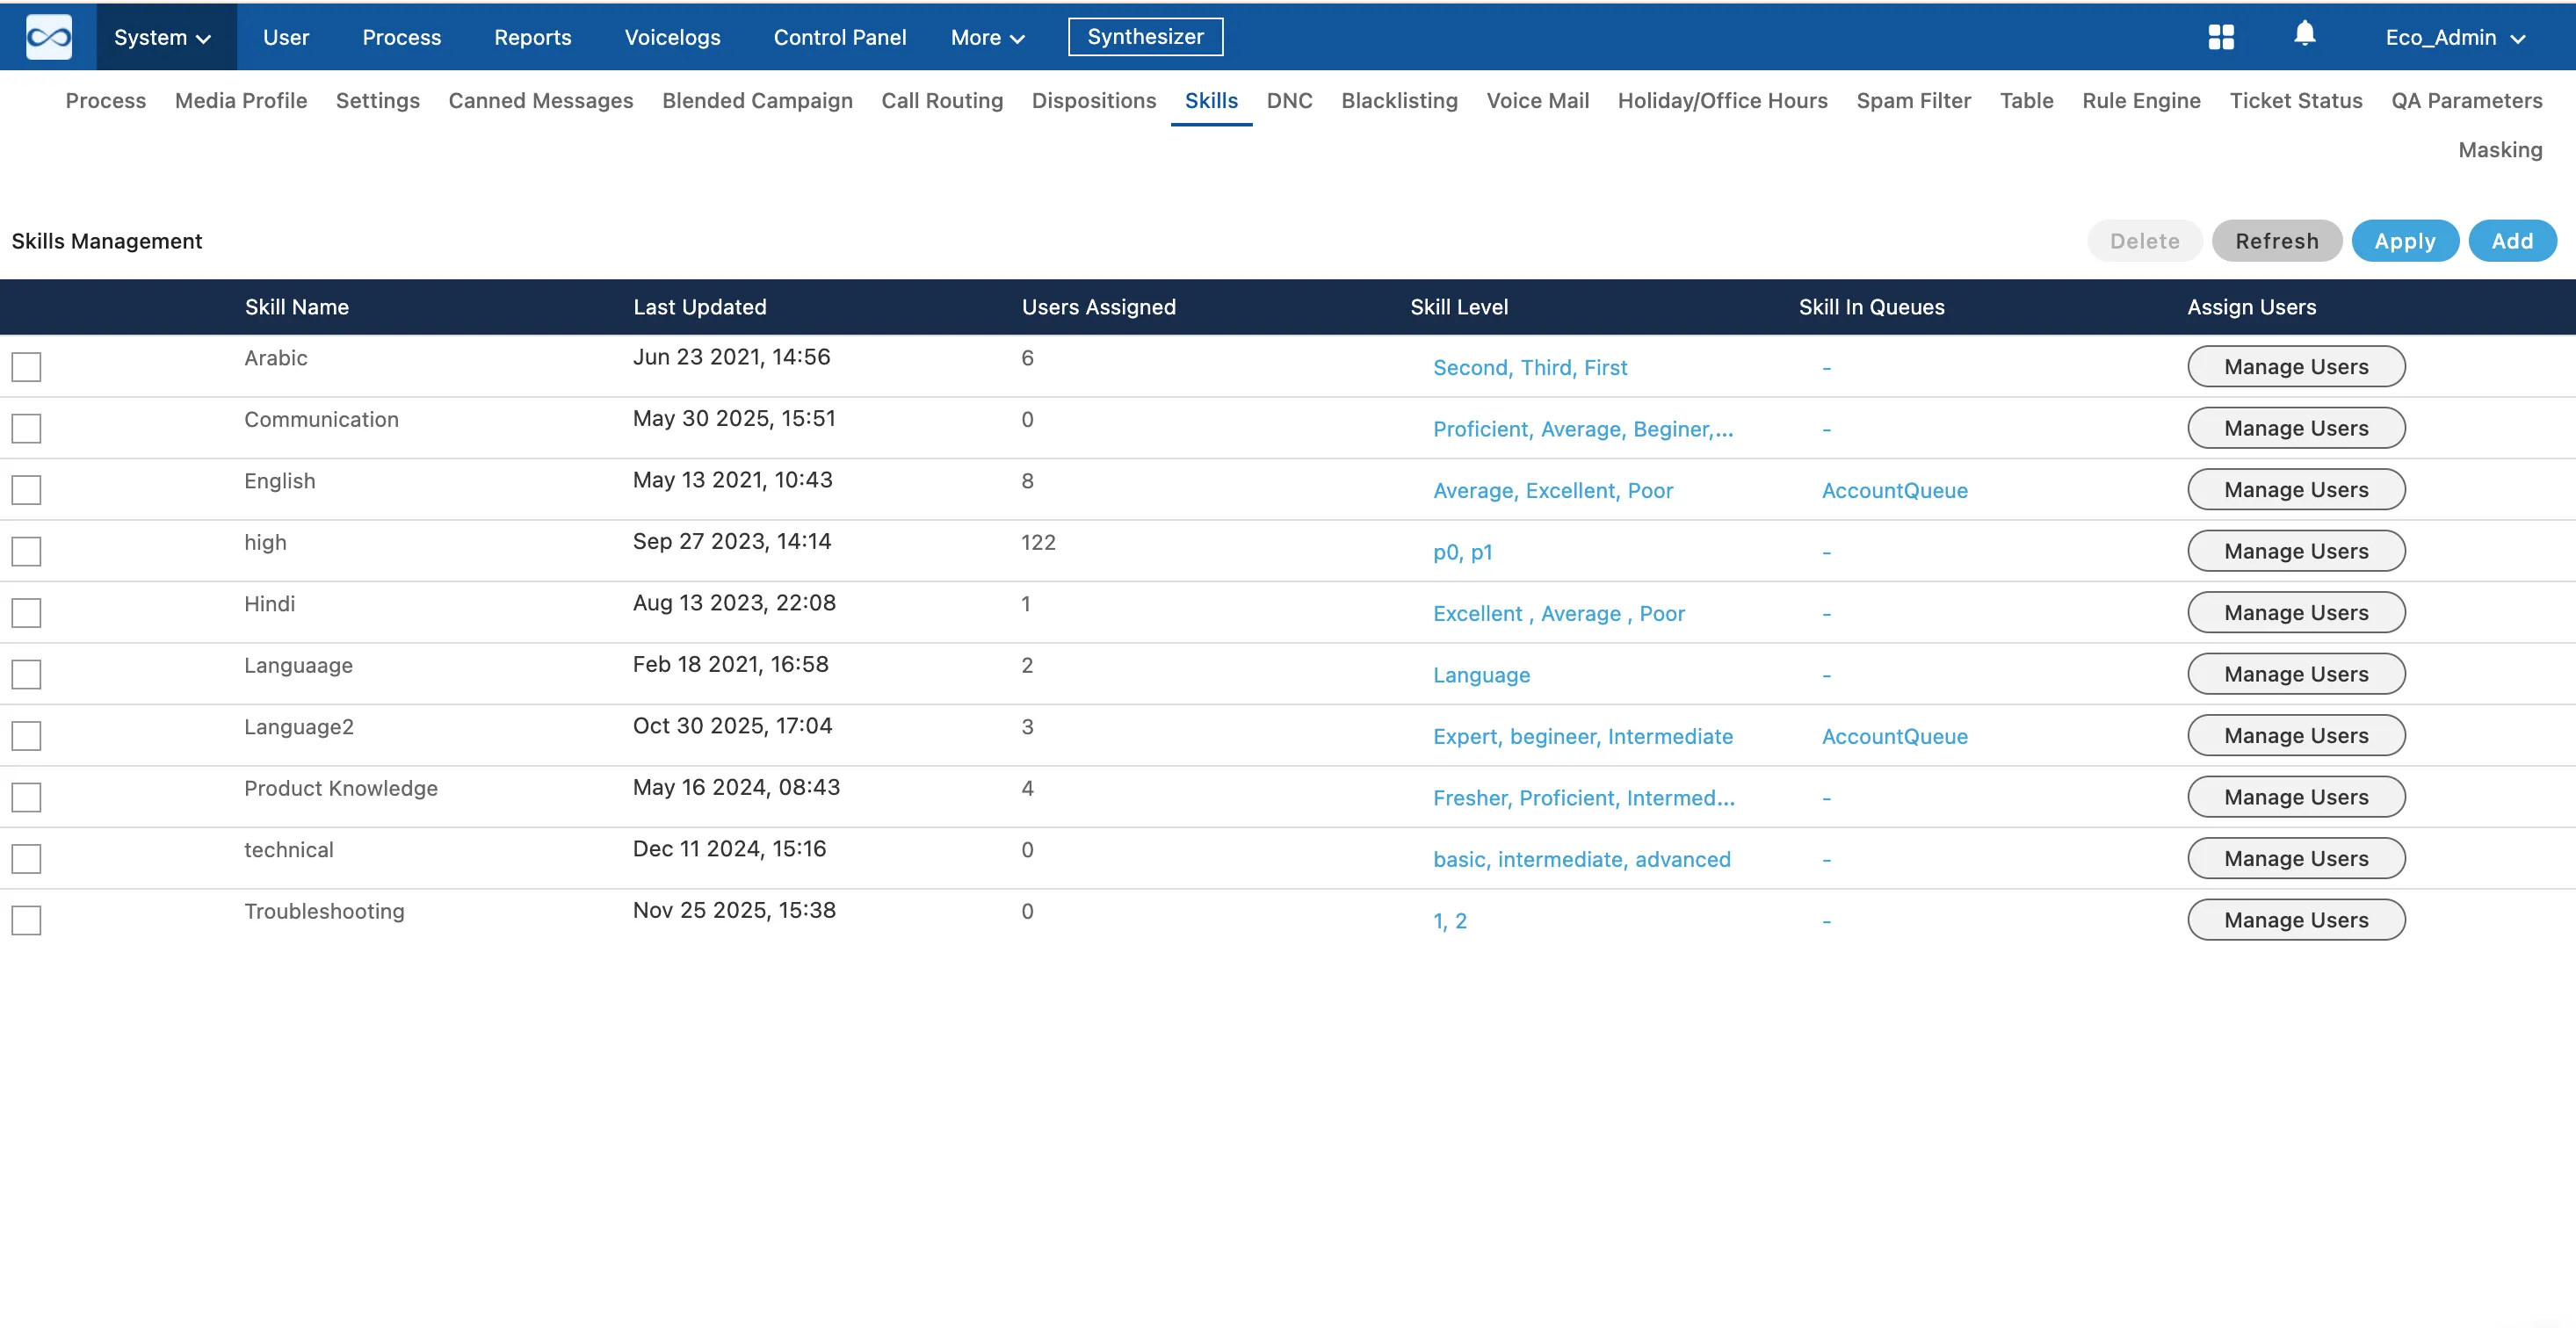
Task: Select the Product Knowledge checkbox
Action: pos(26,797)
